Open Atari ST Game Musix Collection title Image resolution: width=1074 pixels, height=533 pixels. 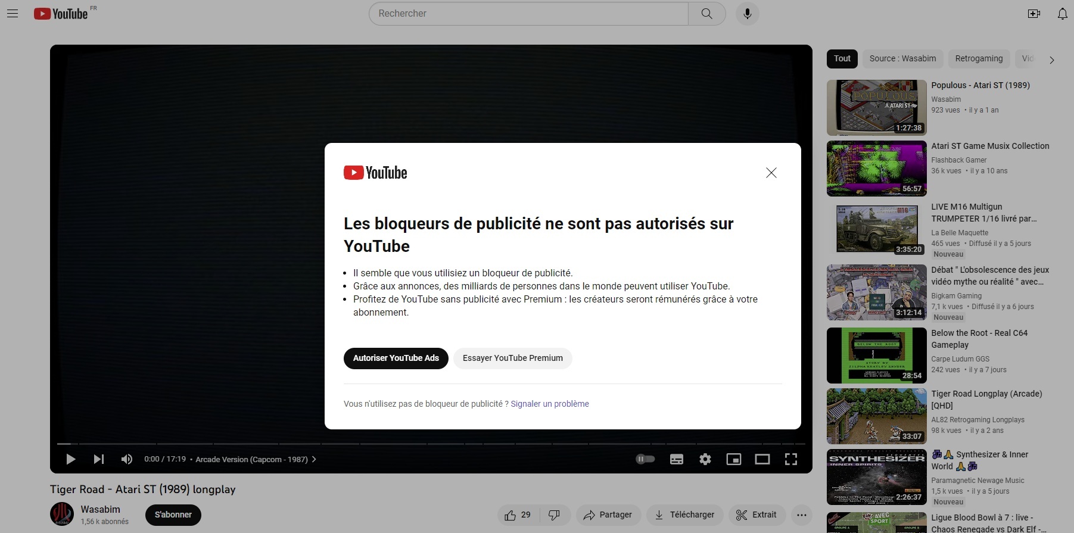(x=991, y=146)
